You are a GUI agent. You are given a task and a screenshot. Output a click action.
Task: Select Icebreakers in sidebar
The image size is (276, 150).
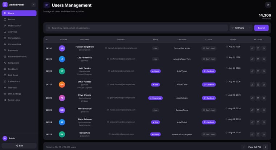pyautogui.click(x=19, y=81)
